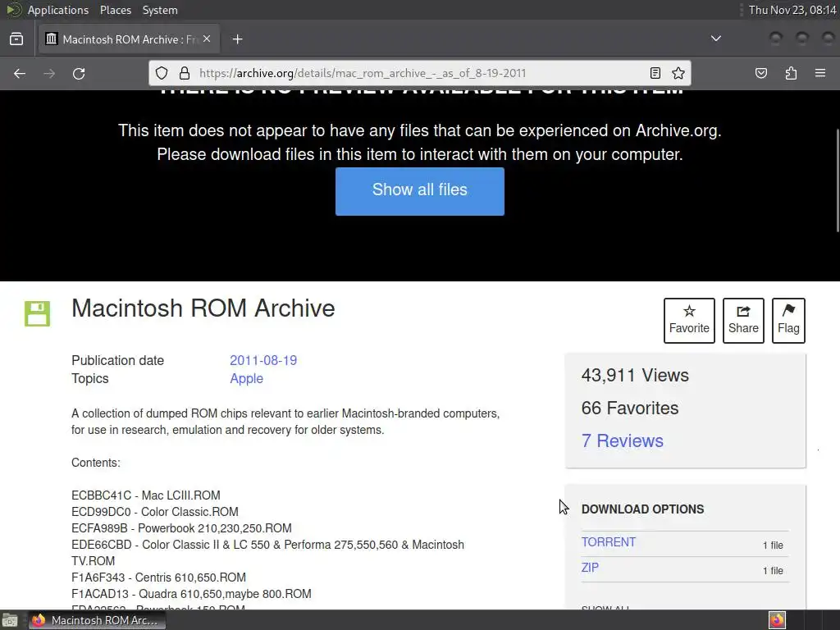This screenshot has width=840, height=630.
Task: Flag this item with Flag button
Action: tap(788, 321)
